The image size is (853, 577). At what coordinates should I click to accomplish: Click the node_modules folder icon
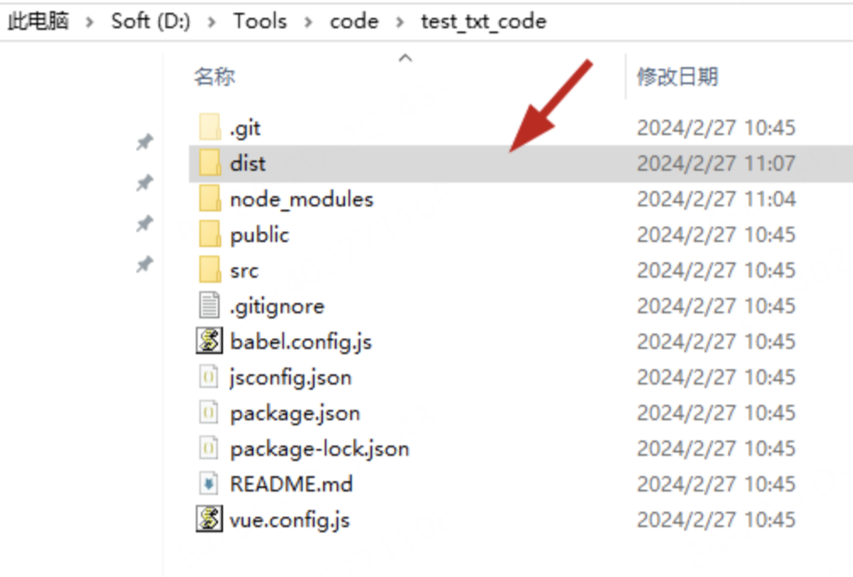point(209,199)
